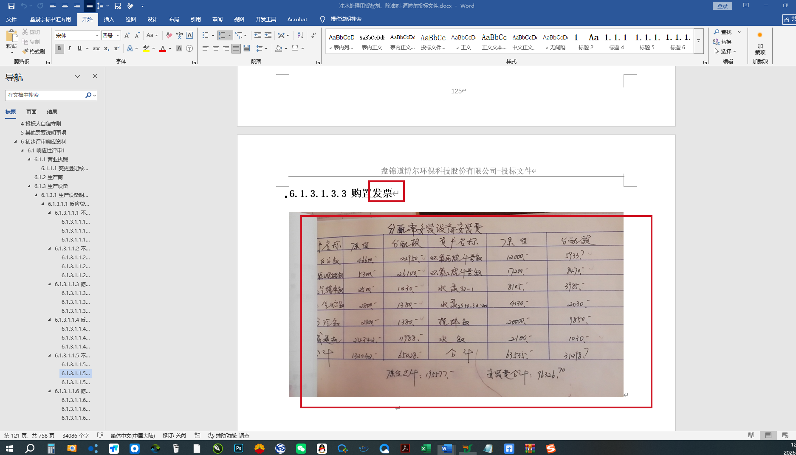Image resolution: width=796 pixels, height=455 pixels.
Task: Collapse the '6.1.3 生产设备' heading
Action: click(x=29, y=186)
